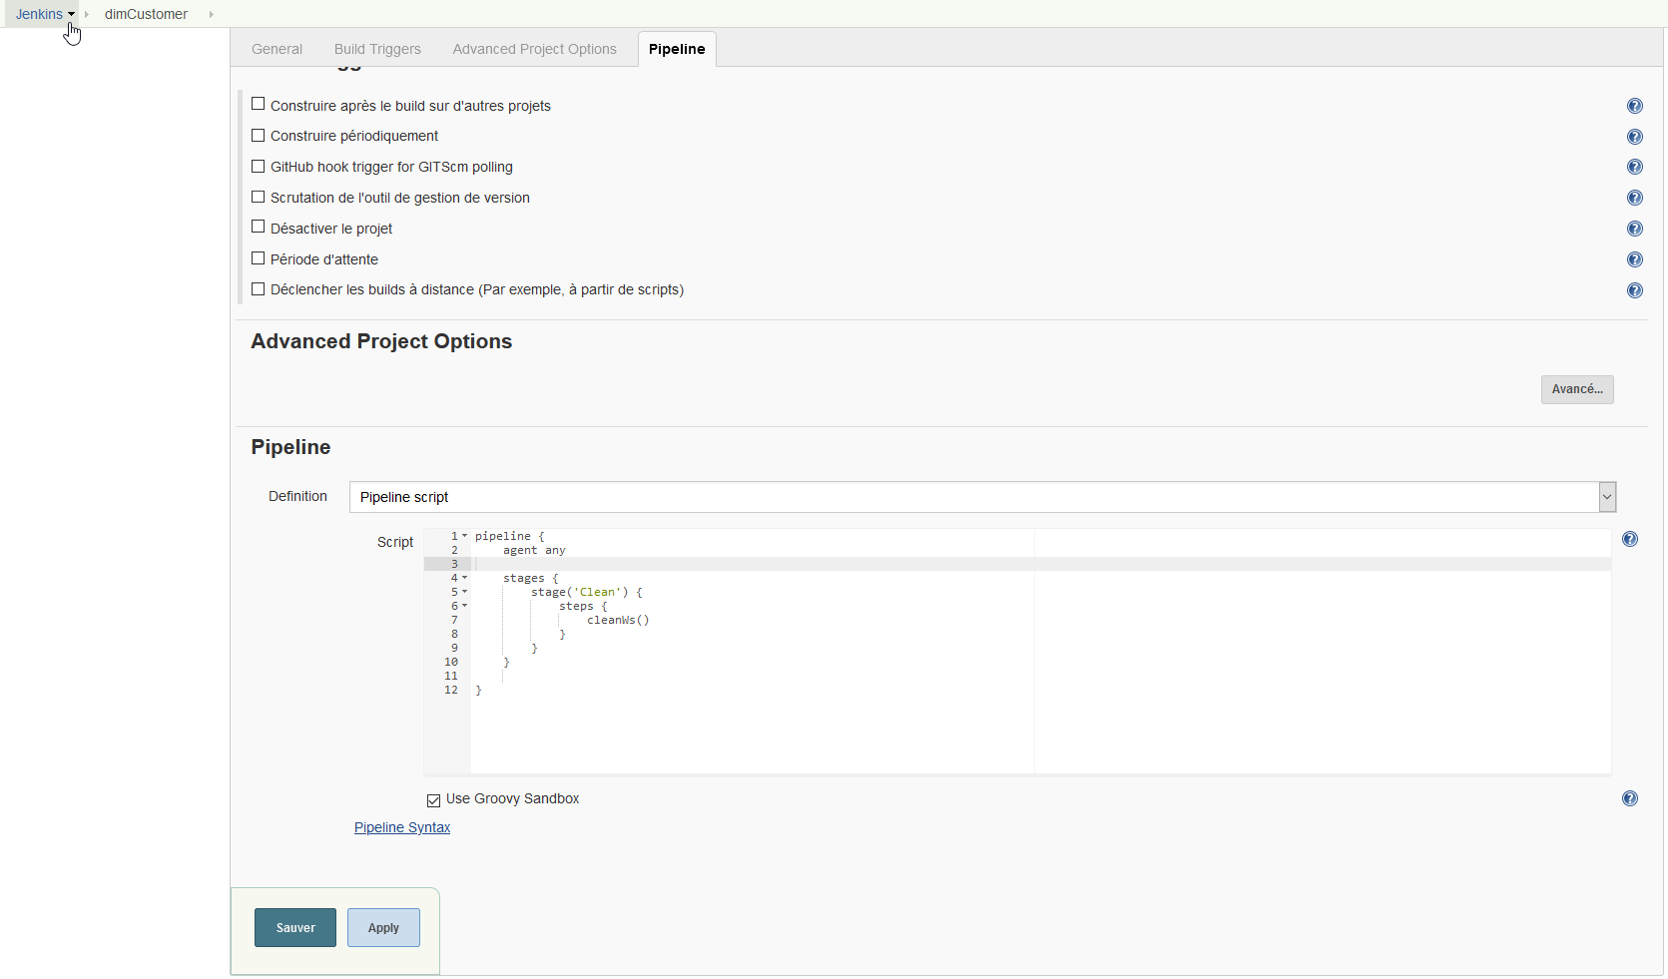Collapse code fold arrow on line 6 steps
The width and height of the screenshot is (1668, 979).
(x=464, y=606)
